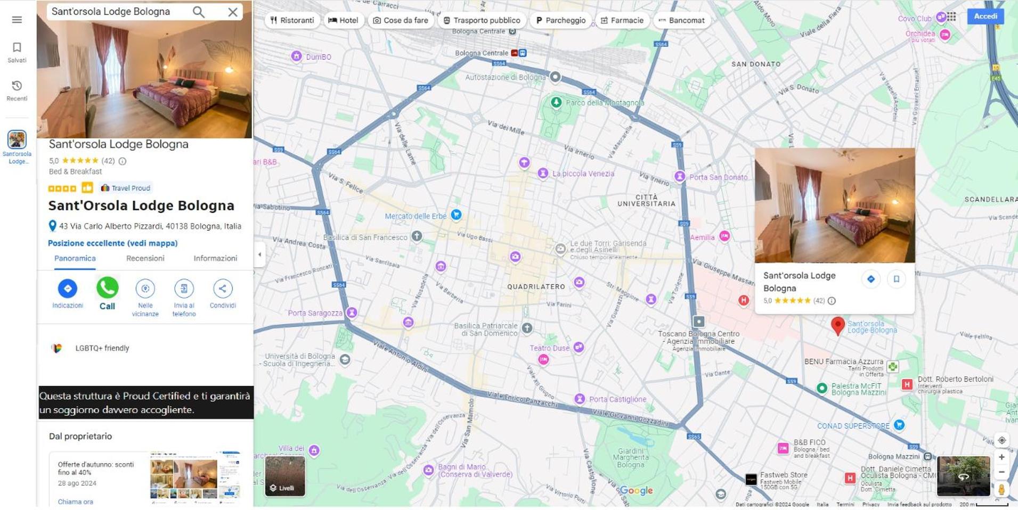Open Salvati saved places
This screenshot has width=1018, height=510.
(x=17, y=53)
